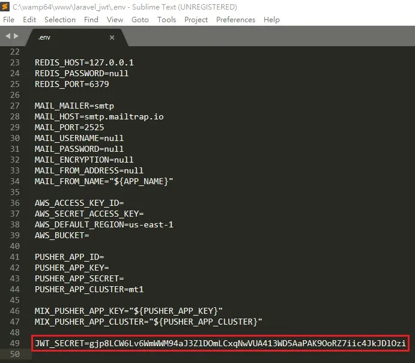Open the Find menu
The width and height of the screenshot is (415, 363).
pyautogui.click(x=91, y=20)
